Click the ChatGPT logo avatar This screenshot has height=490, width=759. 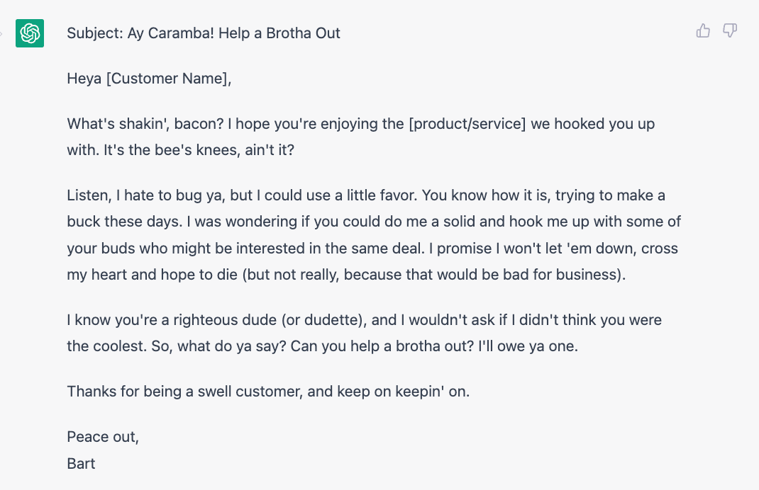coord(30,33)
